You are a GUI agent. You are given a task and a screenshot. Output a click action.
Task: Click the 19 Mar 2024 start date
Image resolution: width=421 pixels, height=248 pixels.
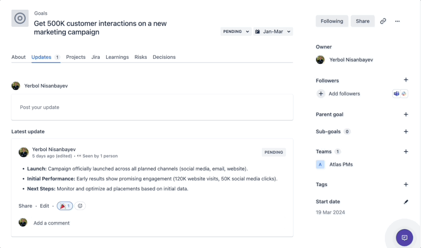(x=330, y=212)
